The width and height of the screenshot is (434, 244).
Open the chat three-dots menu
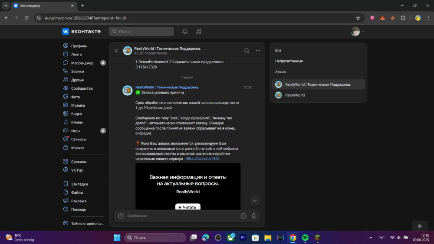(258, 51)
